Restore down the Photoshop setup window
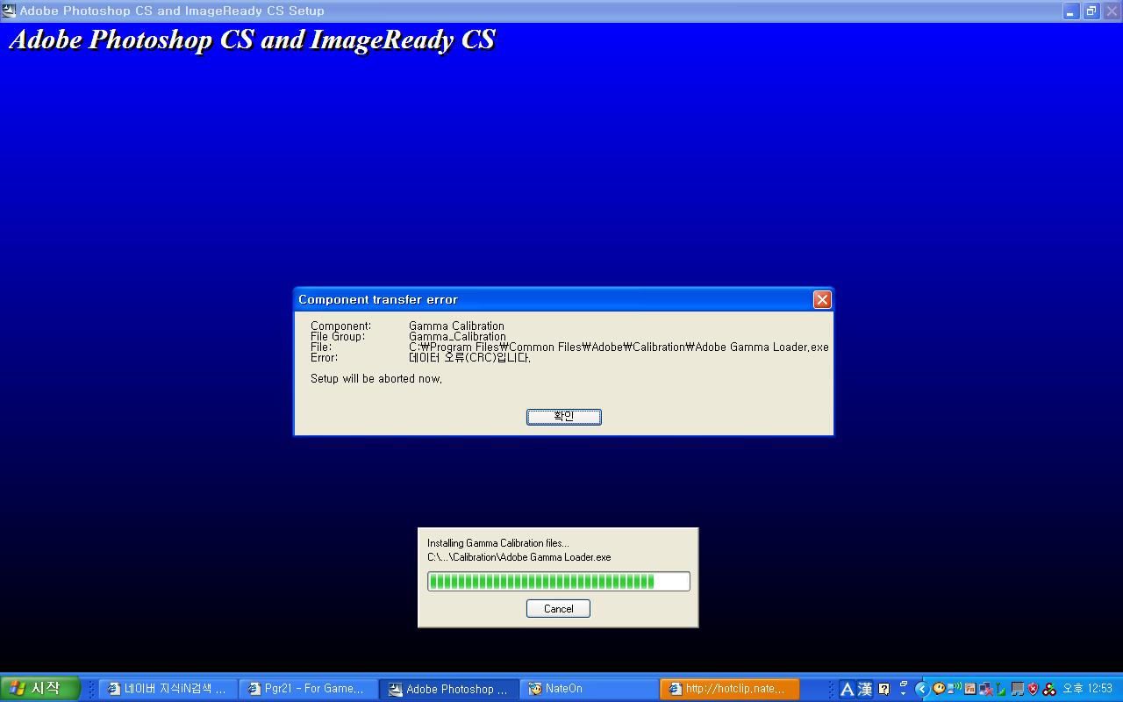 pyautogui.click(x=1091, y=11)
